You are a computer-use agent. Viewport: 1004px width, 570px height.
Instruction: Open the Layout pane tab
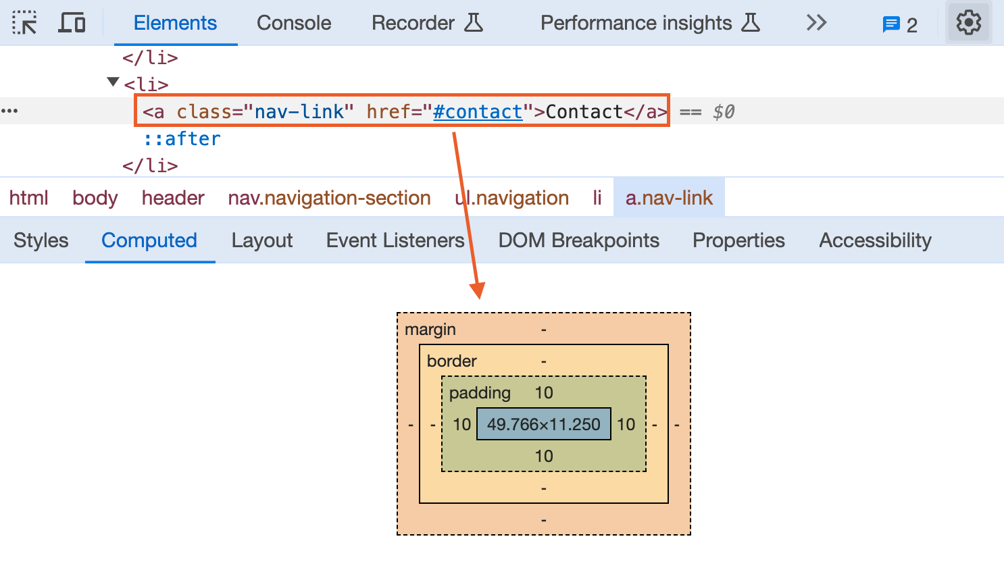pyautogui.click(x=262, y=240)
